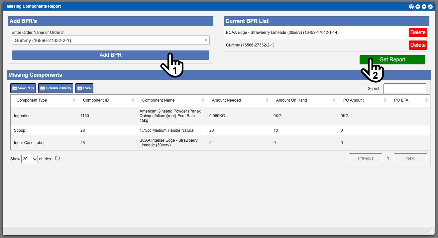Sort by Component Name column
This screenshot has width=438, height=238.
(x=171, y=100)
